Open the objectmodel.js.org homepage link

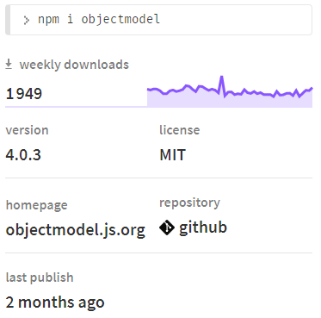pos(76,230)
